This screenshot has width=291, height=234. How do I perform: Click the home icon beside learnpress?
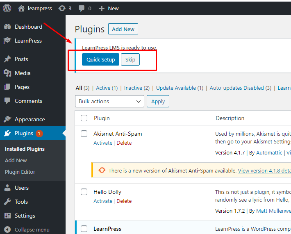pos(22,8)
